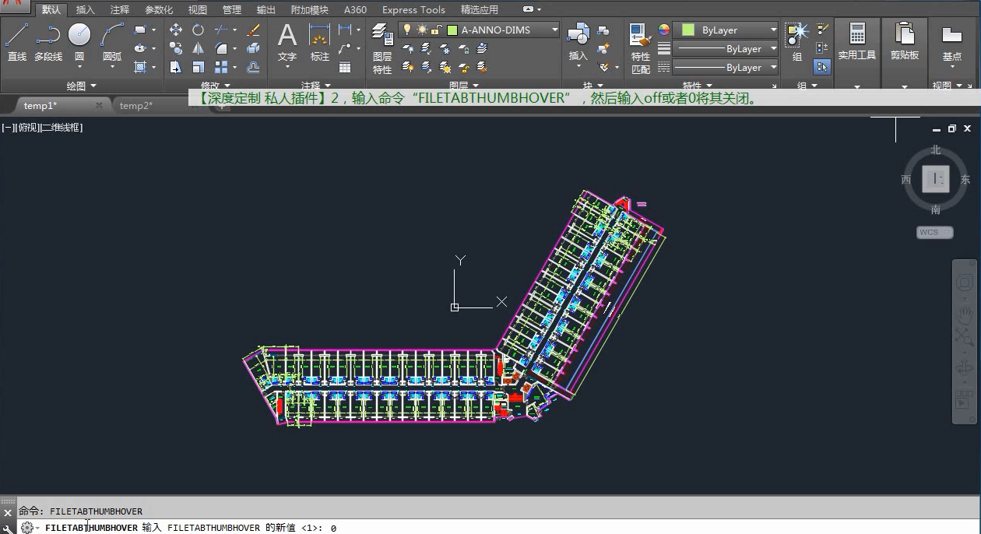
Task: Switch to the temp2* drawing tab
Action: pyautogui.click(x=136, y=105)
